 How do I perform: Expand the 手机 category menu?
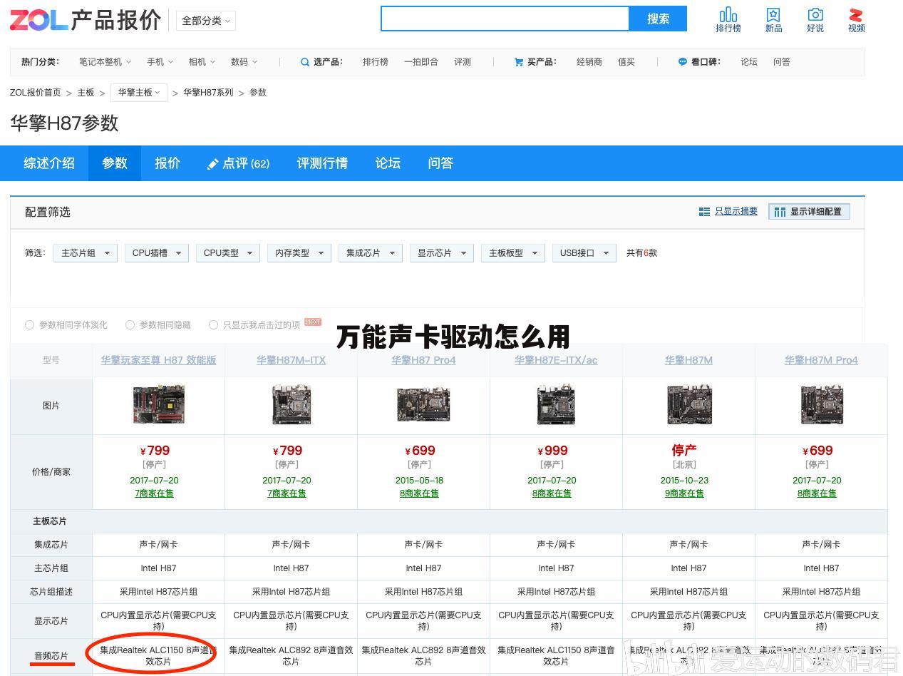pos(160,62)
